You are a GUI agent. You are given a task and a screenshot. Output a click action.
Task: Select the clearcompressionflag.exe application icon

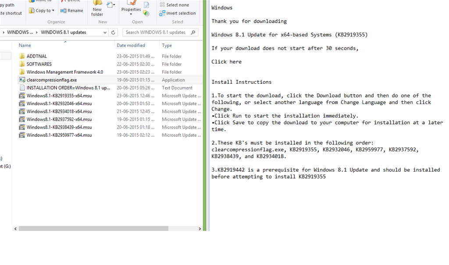point(22,80)
